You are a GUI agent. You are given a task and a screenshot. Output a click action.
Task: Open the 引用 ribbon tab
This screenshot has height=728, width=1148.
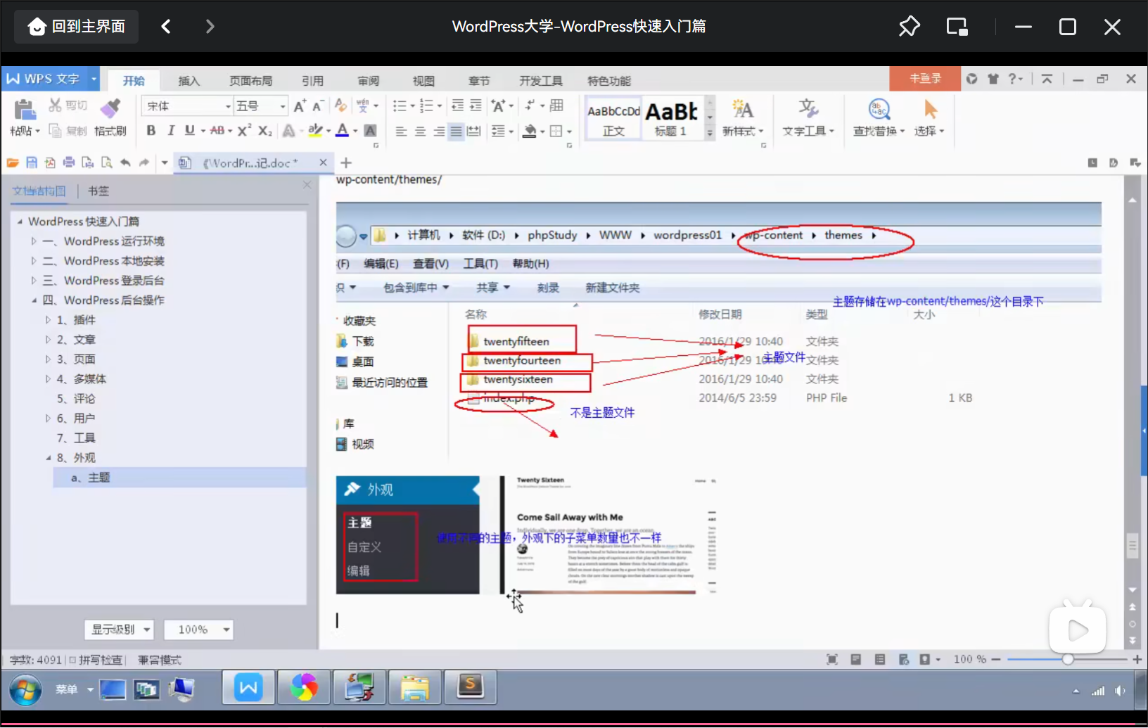tap(312, 81)
